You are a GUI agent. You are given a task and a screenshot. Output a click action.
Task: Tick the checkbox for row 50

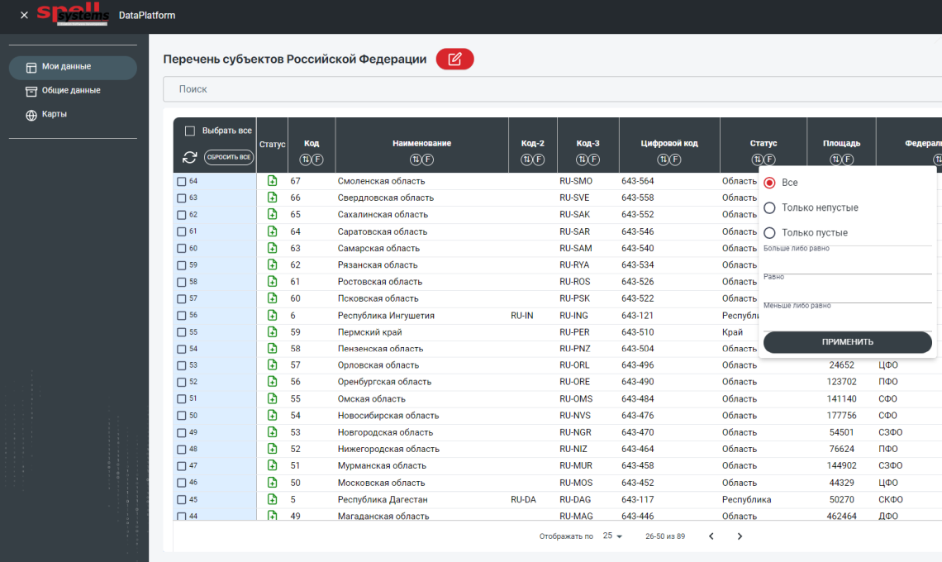[x=182, y=416]
